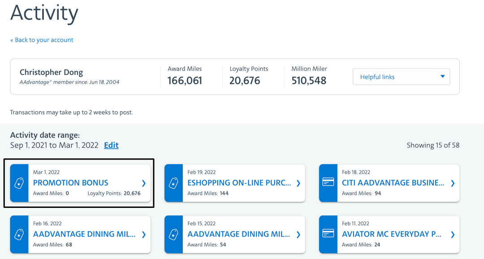Edit the activity date range
The image size is (484, 259).
coord(111,145)
